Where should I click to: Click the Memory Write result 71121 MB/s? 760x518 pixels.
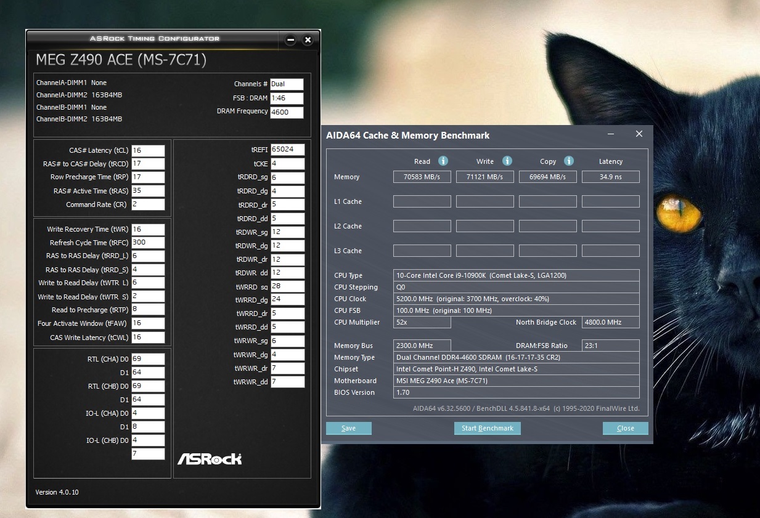485,177
